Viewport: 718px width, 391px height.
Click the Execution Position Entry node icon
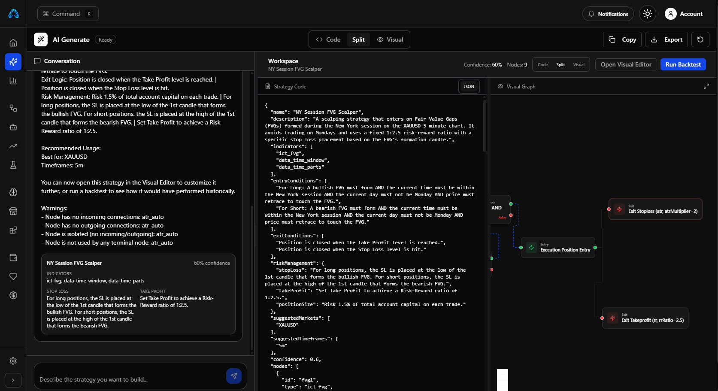click(531, 248)
